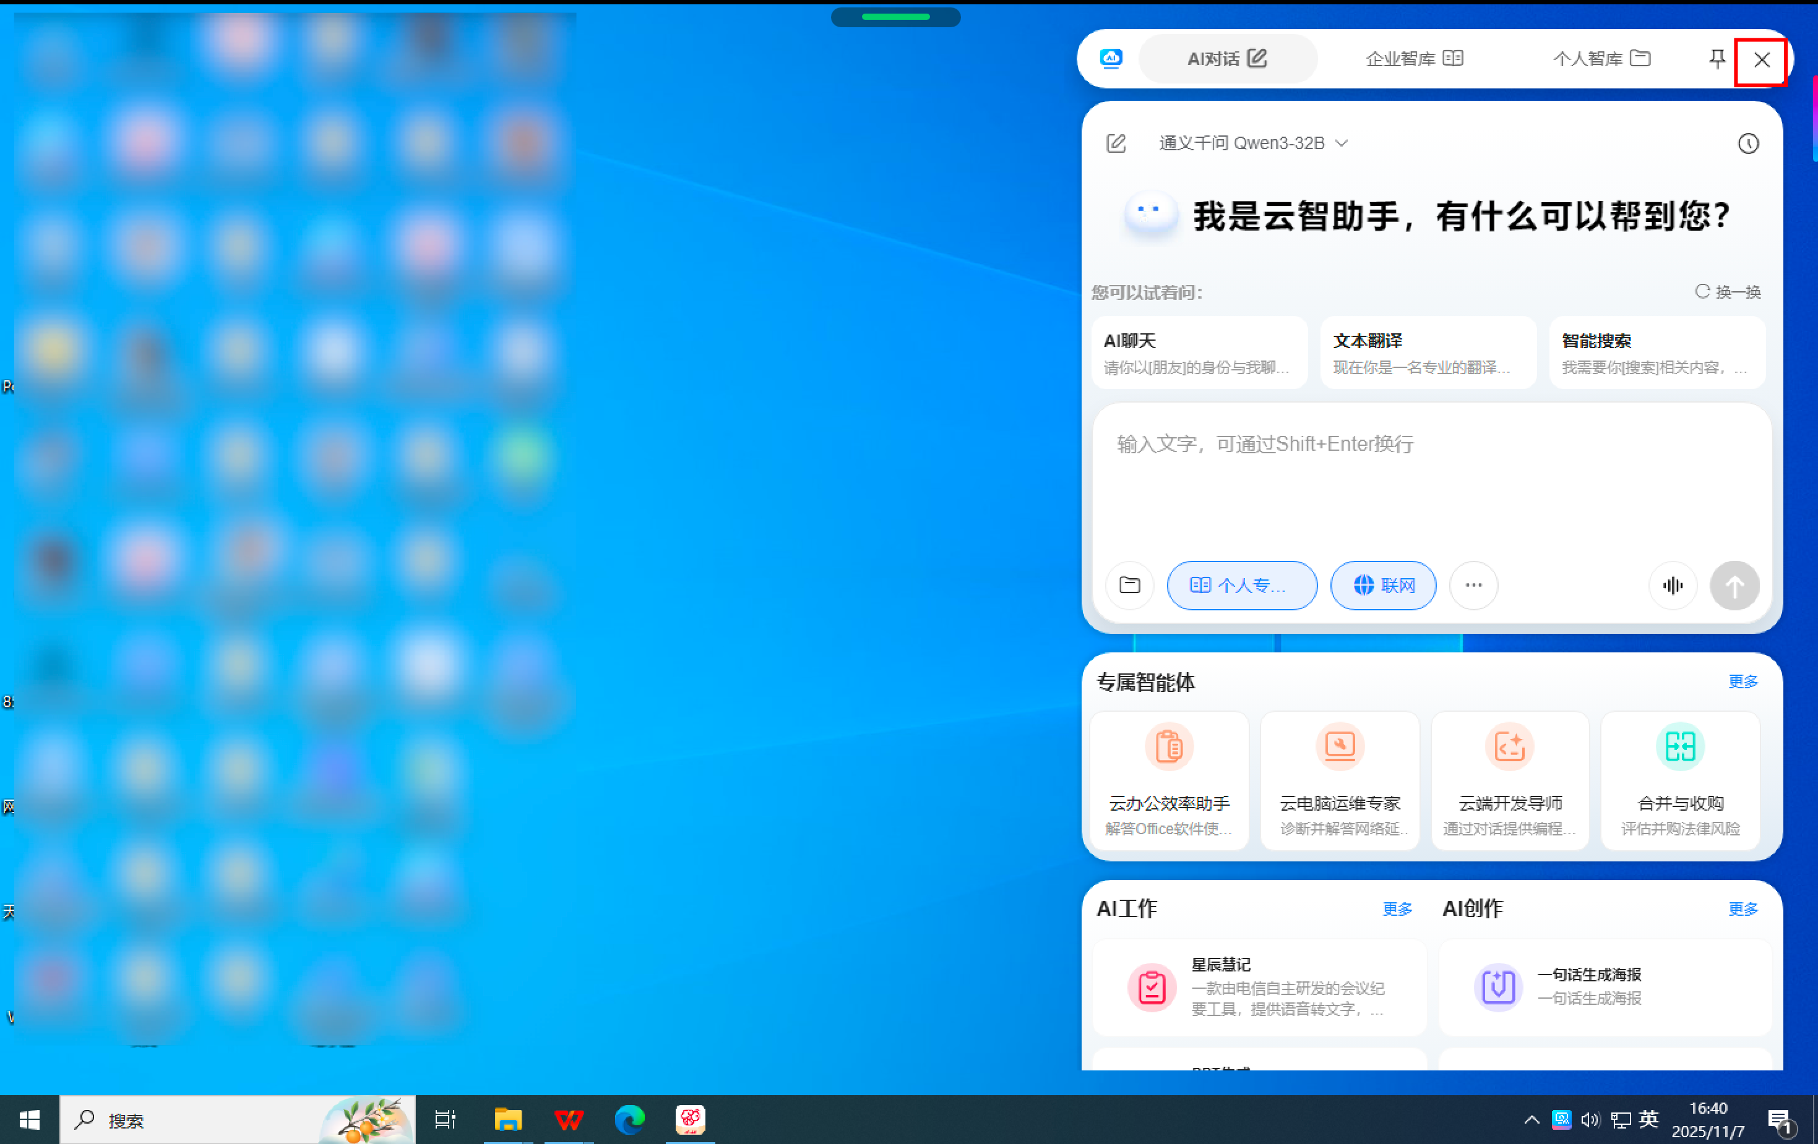Switch to 企业智库 tab
This screenshot has width=1818, height=1144.
[x=1413, y=59]
